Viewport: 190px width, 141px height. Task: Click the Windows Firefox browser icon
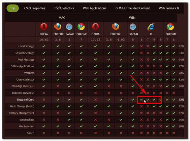(115, 27)
